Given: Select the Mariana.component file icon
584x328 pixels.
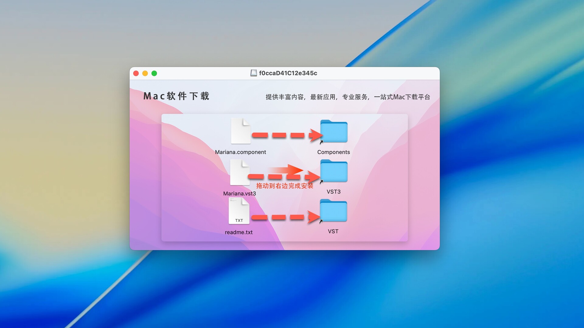Looking at the screenshot, I should coord(241,131).
